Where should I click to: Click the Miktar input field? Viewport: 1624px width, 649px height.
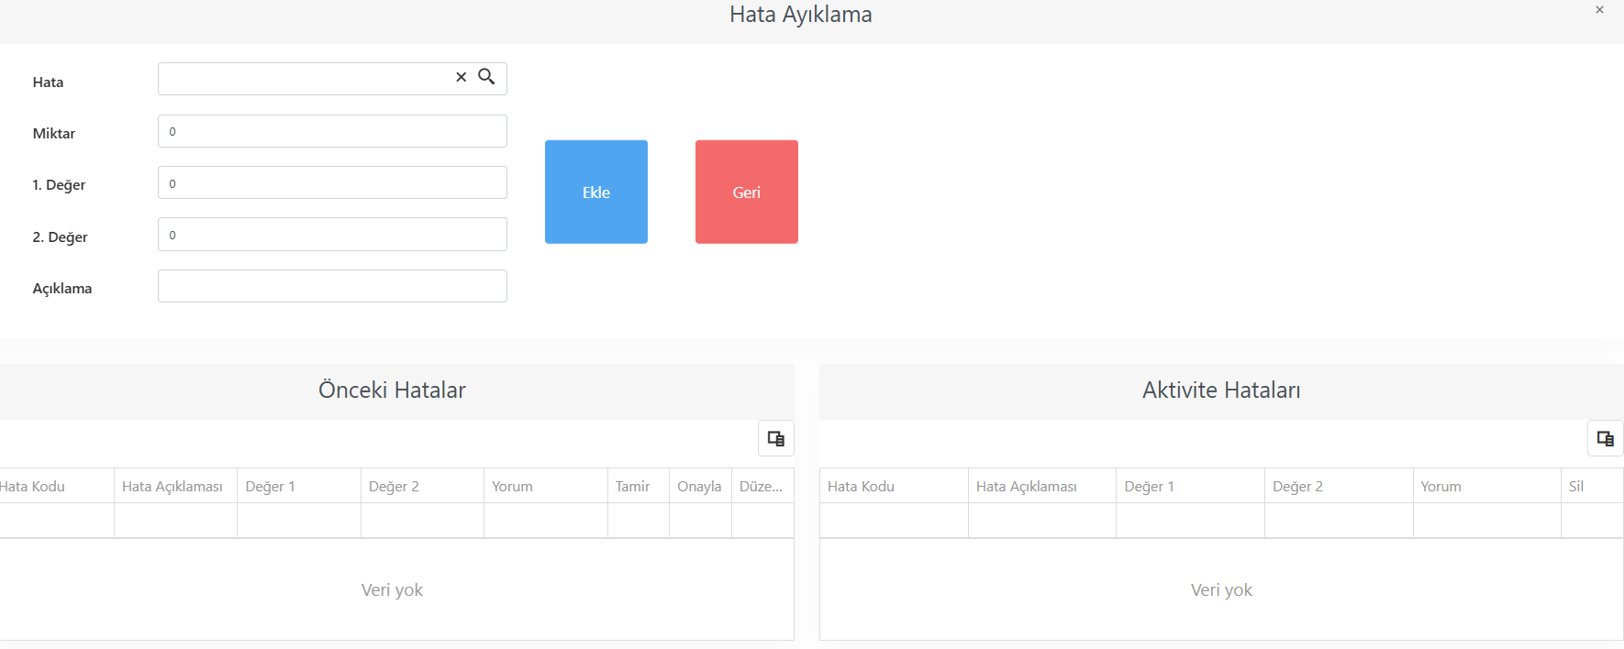click(332, 131)
